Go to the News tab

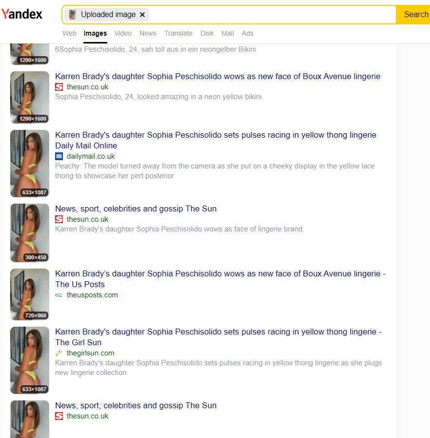point(148,33)
